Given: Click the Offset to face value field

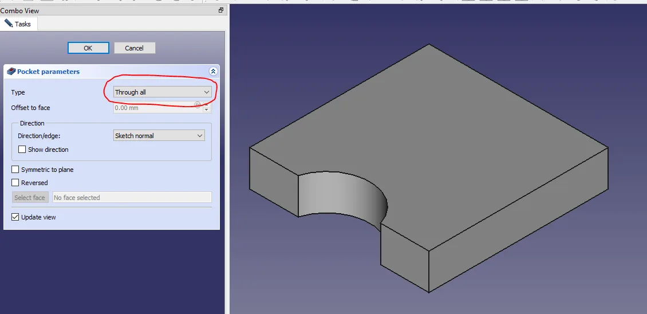Looking at the screenshot, I should 159,108.
